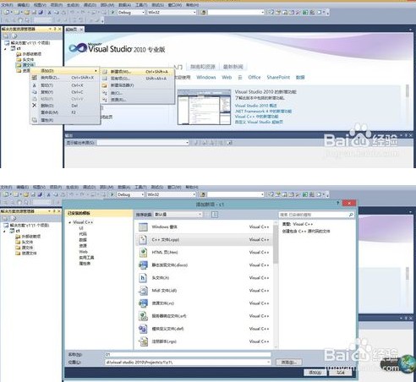Open Properties at the bottom of the context menu
The image size is (416, 382).
pyautogui.click(x=64, y=120)
